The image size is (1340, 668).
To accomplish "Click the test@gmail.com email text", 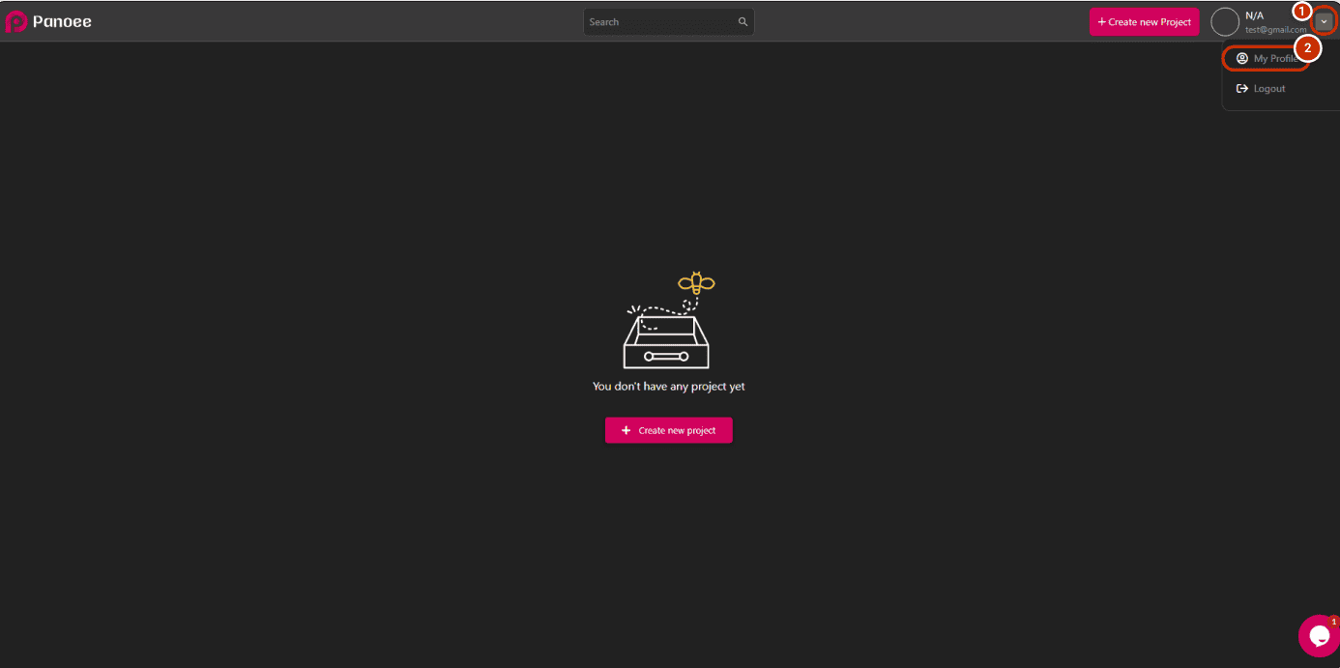I will click(1274, 30).
